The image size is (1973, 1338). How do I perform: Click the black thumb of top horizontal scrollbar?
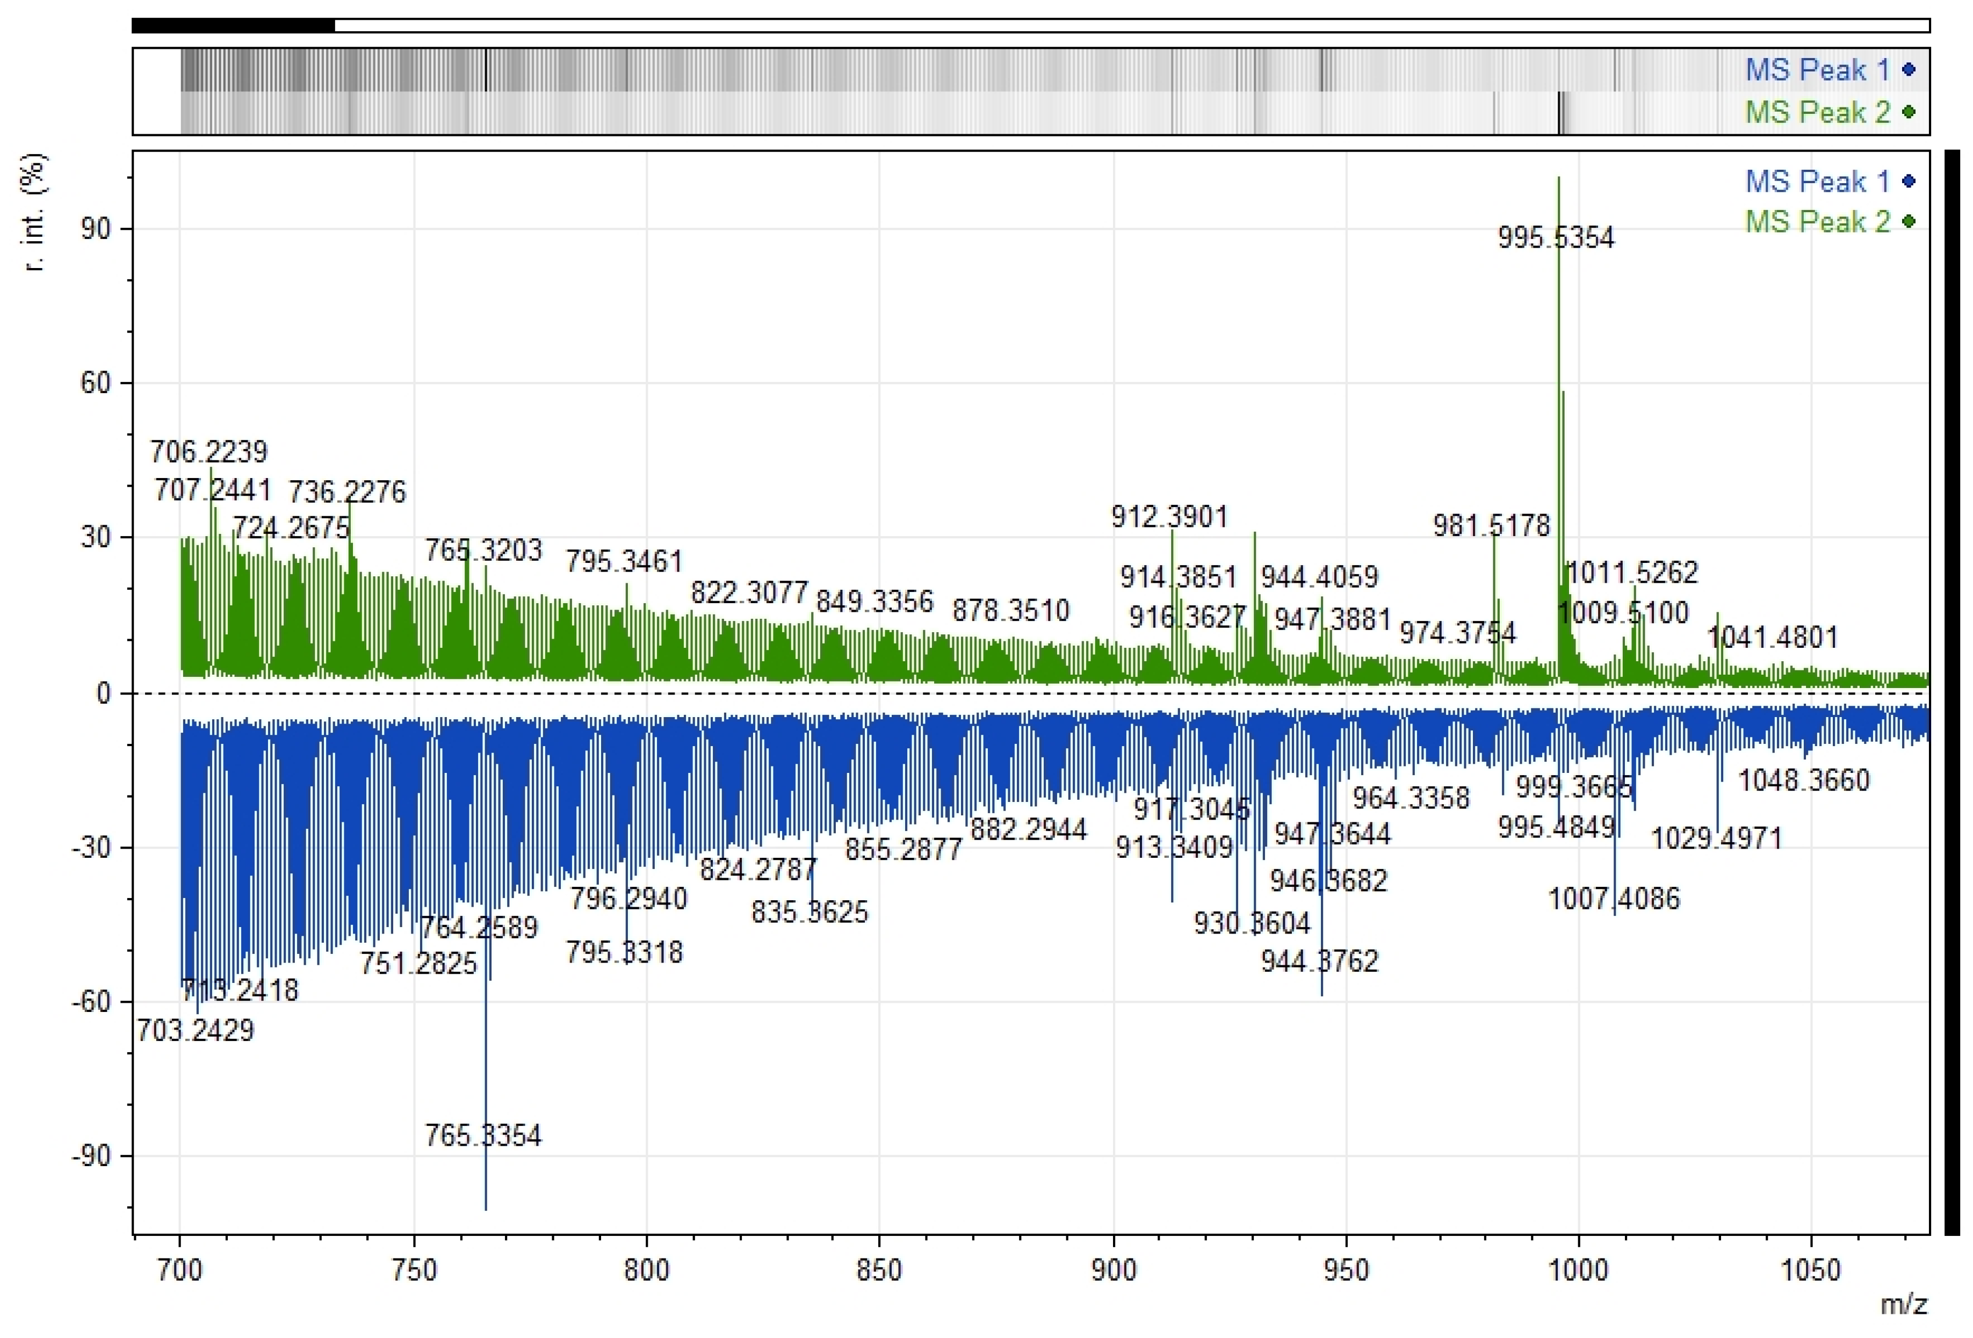[x=234, y=25]
